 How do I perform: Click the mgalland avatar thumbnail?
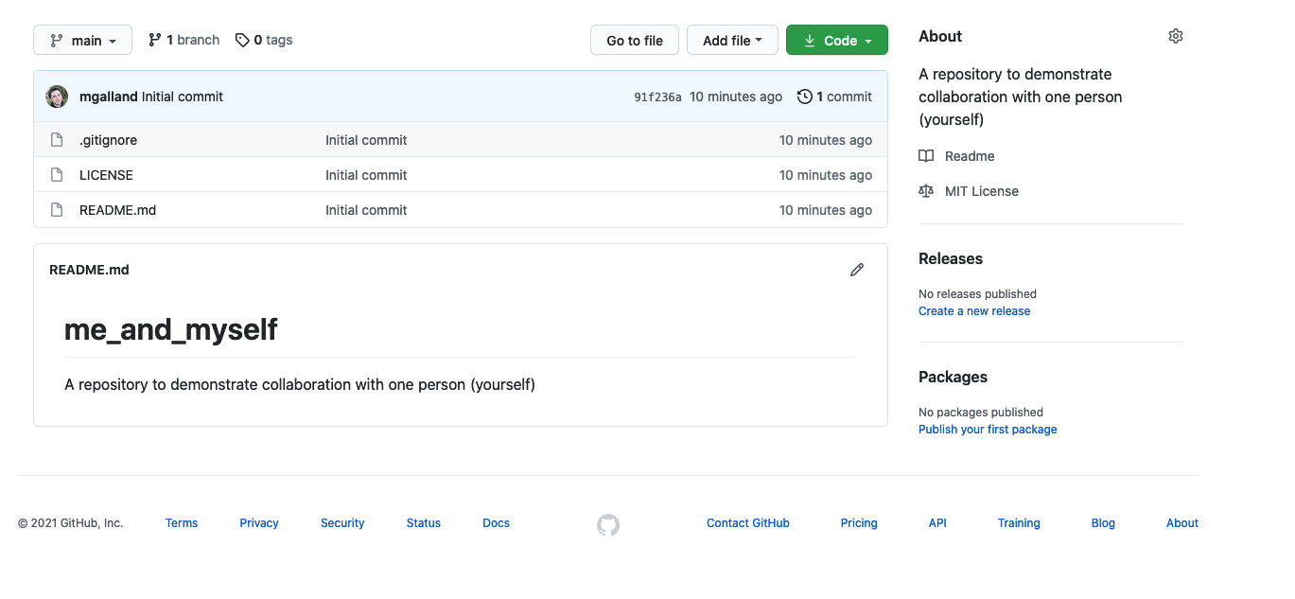click(57, 97)
